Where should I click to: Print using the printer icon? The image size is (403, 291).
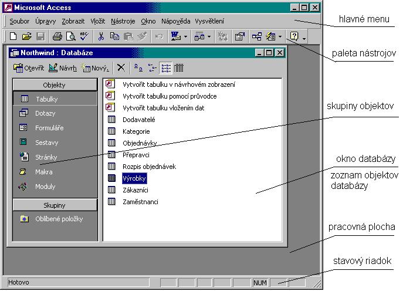point(57,36)
